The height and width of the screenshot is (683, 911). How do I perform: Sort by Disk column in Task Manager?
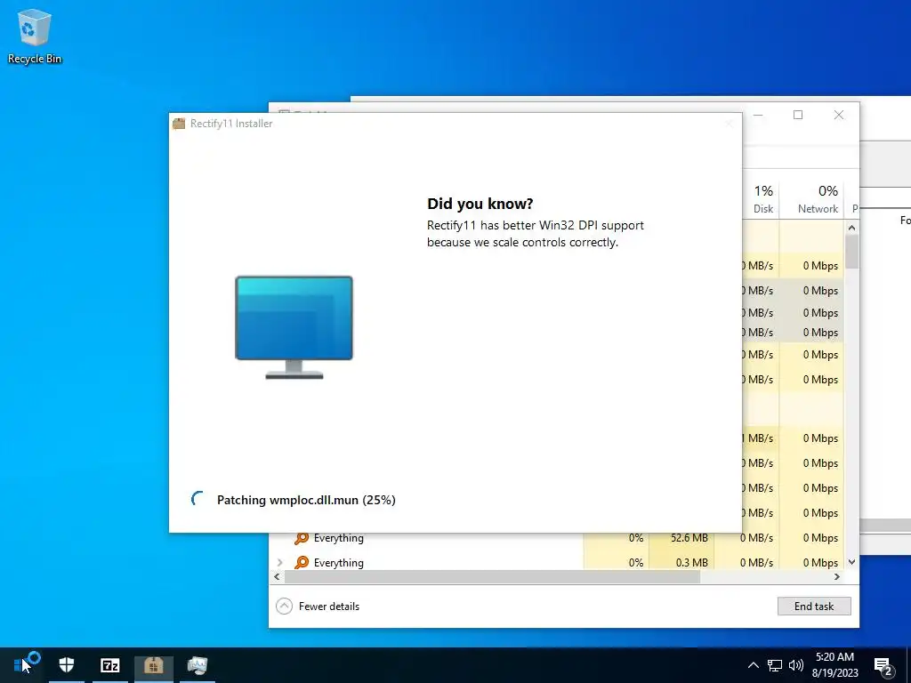tap(762, 199)
